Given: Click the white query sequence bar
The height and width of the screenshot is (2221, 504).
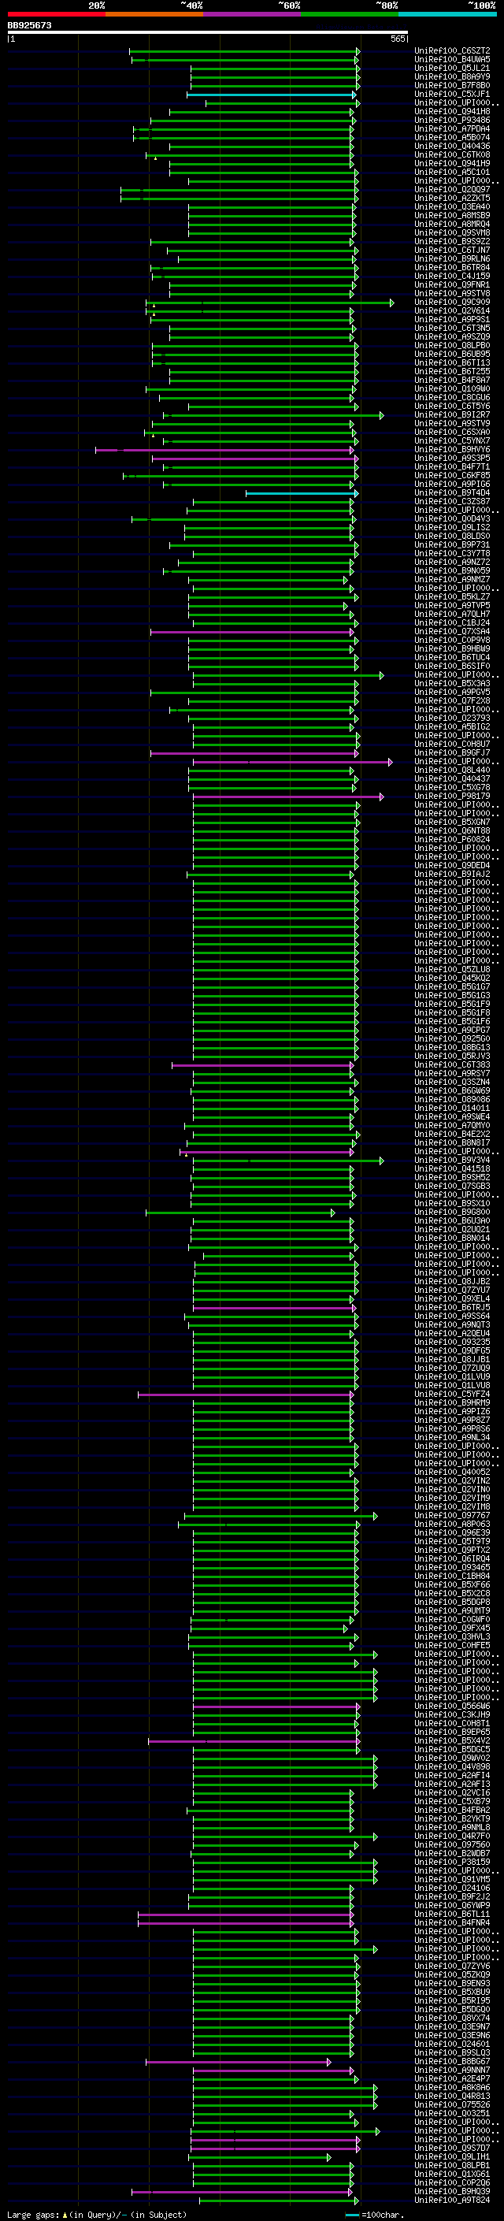Looking at the screenshot, I should pos(208,32).
